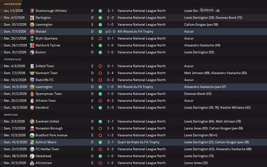Screen dimensions: 267x167
Task: Collapse the JANVIER 2026 month section
Action: pyautogui.click(x=12, y=4)
